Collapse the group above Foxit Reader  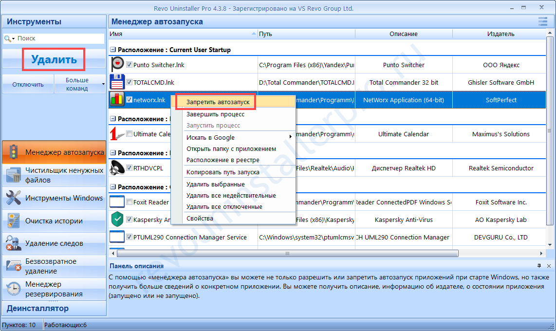113,187
